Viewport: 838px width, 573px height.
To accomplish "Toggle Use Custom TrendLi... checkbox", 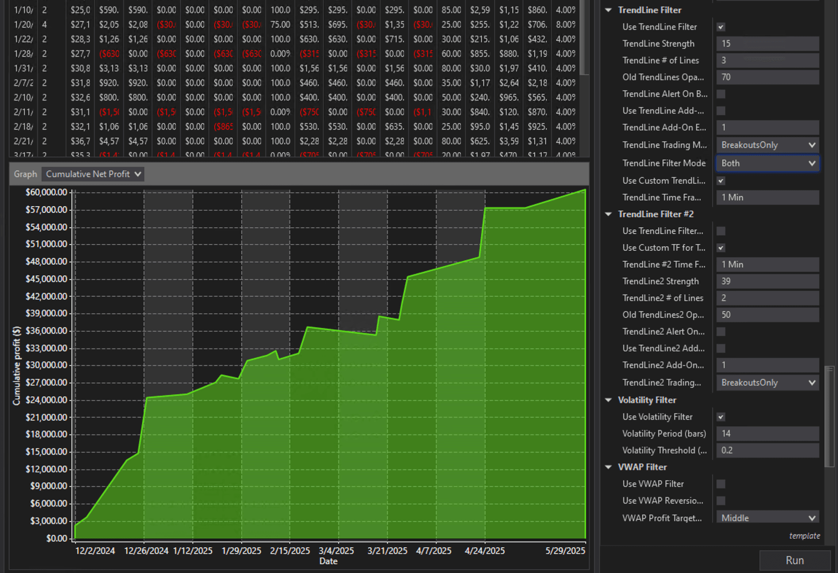I will click(x=721, y=181).
